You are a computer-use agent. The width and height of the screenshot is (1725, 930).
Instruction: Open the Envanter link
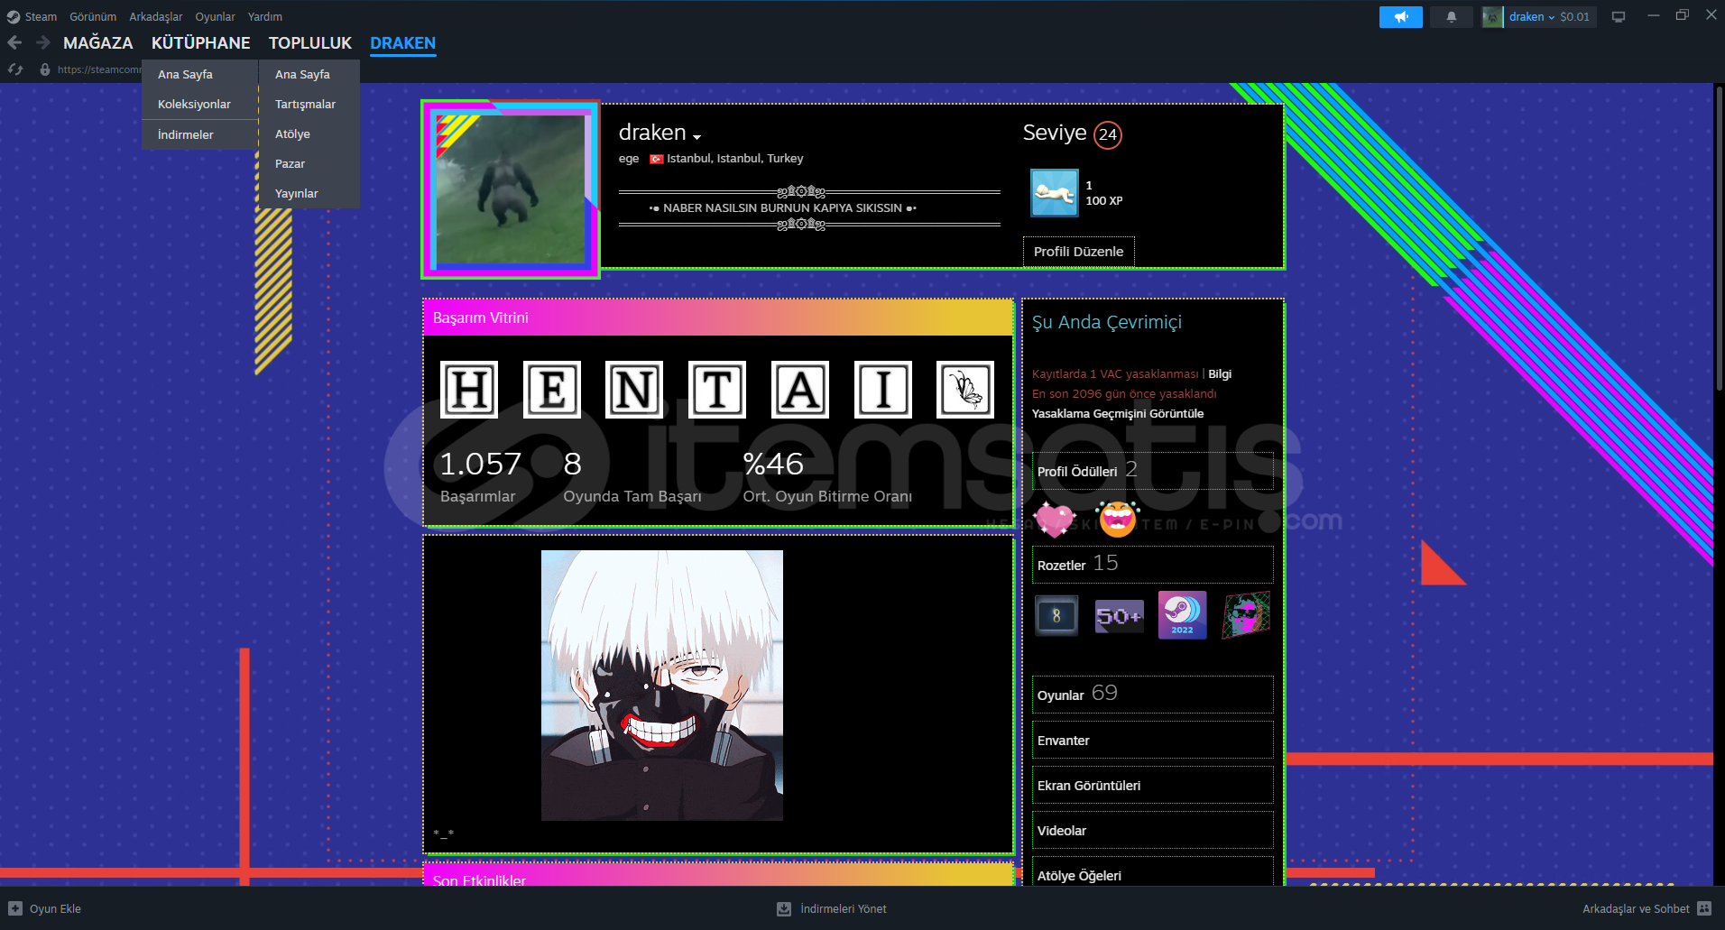coord(1152,740)
